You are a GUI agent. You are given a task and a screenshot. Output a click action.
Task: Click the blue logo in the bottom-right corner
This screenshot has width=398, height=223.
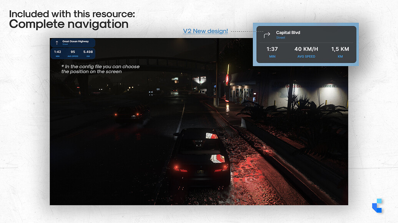tap(378, 206)
